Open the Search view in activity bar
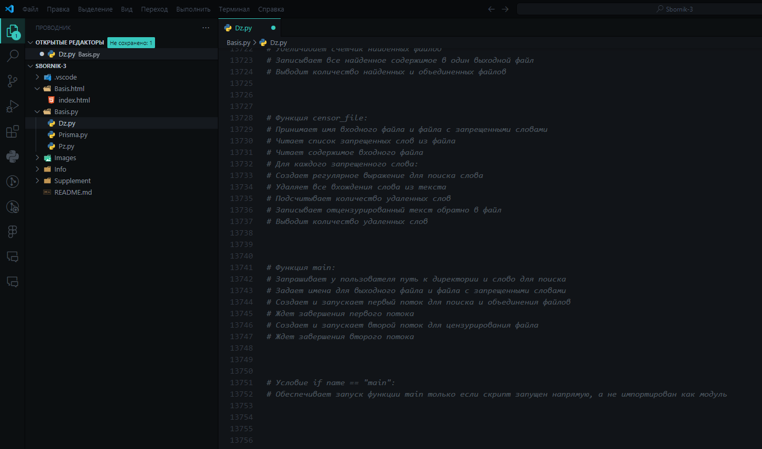762x449 pixels. coord(13,56)
